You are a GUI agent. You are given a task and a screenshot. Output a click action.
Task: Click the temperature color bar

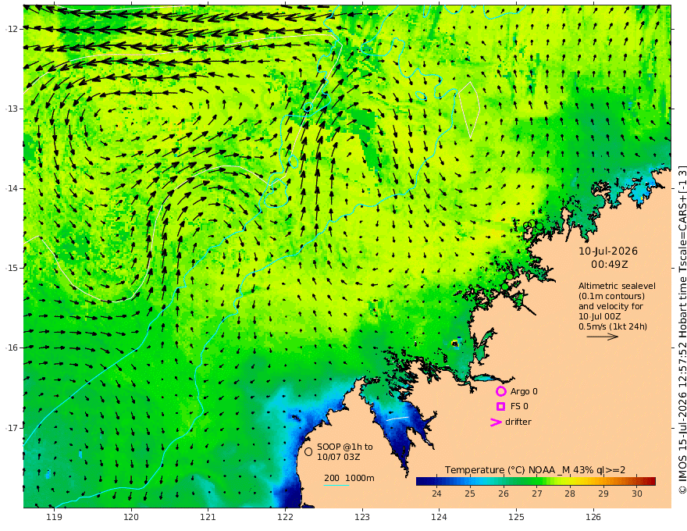click(536, 481)
